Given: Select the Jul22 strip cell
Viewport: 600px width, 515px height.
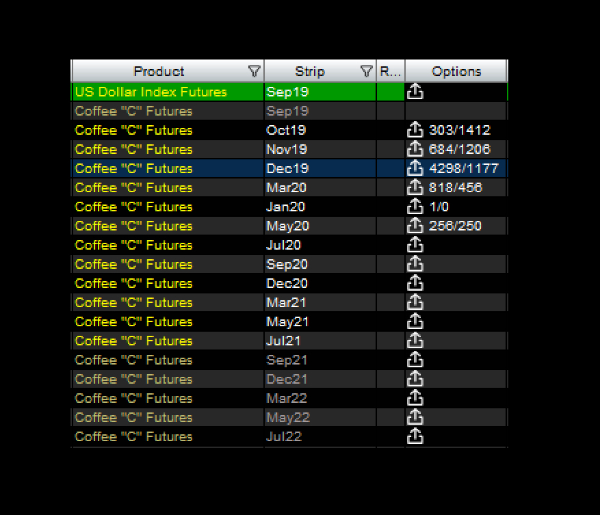Looking at the screenshot, I should tap(320, 436).
